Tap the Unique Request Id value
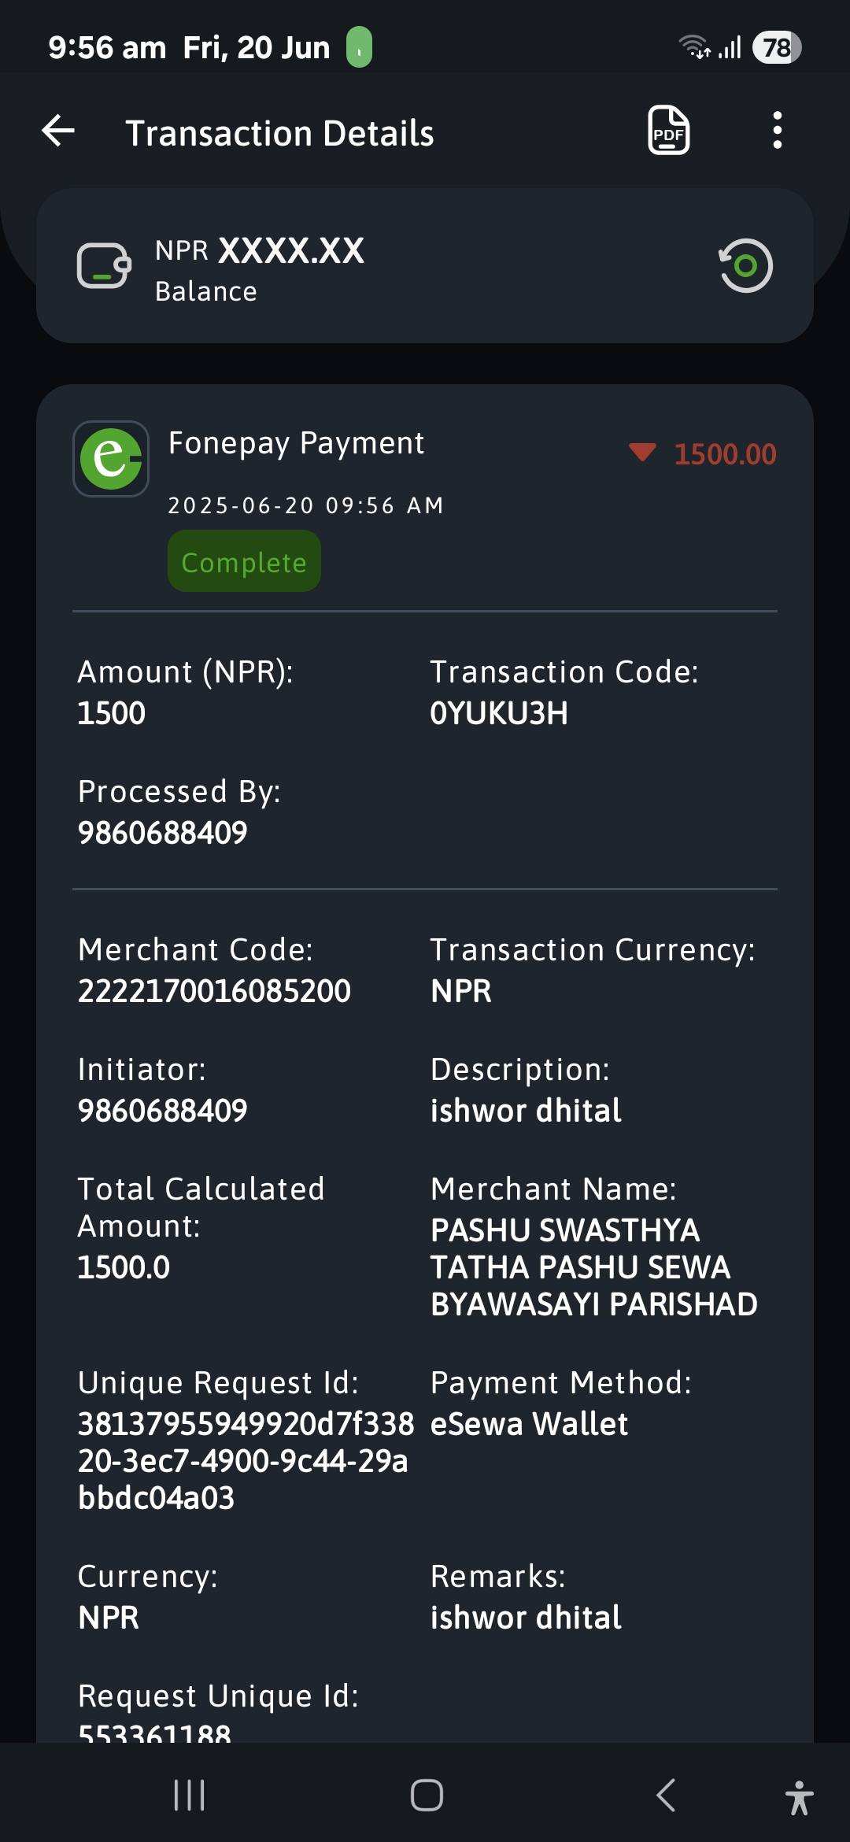This screenshot has width=850, height=1842. [x=246, y=1461]
